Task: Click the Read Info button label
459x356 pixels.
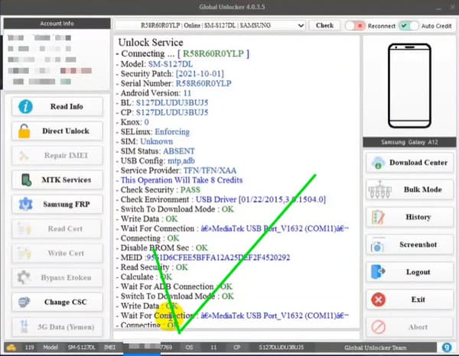Action: point(67,106)
